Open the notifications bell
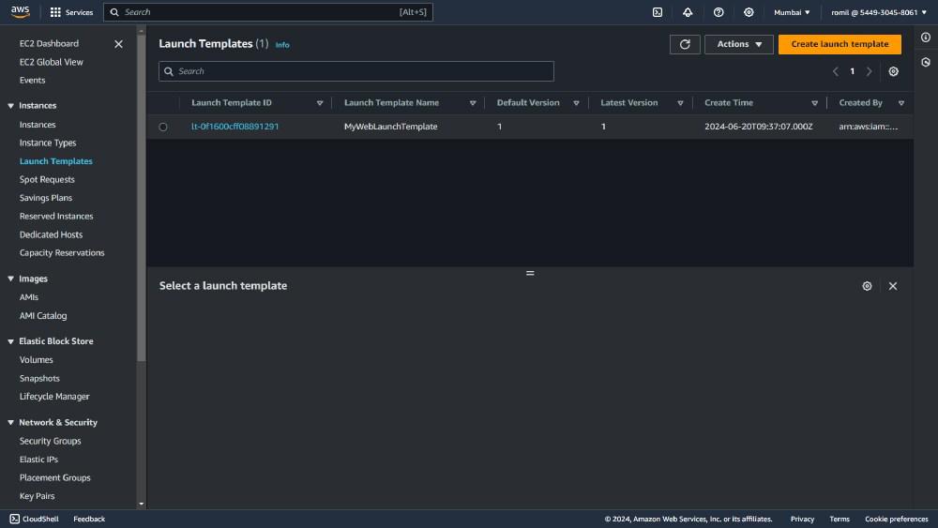The width and height of the screenshot is (938, 528). tap(688, 12)
